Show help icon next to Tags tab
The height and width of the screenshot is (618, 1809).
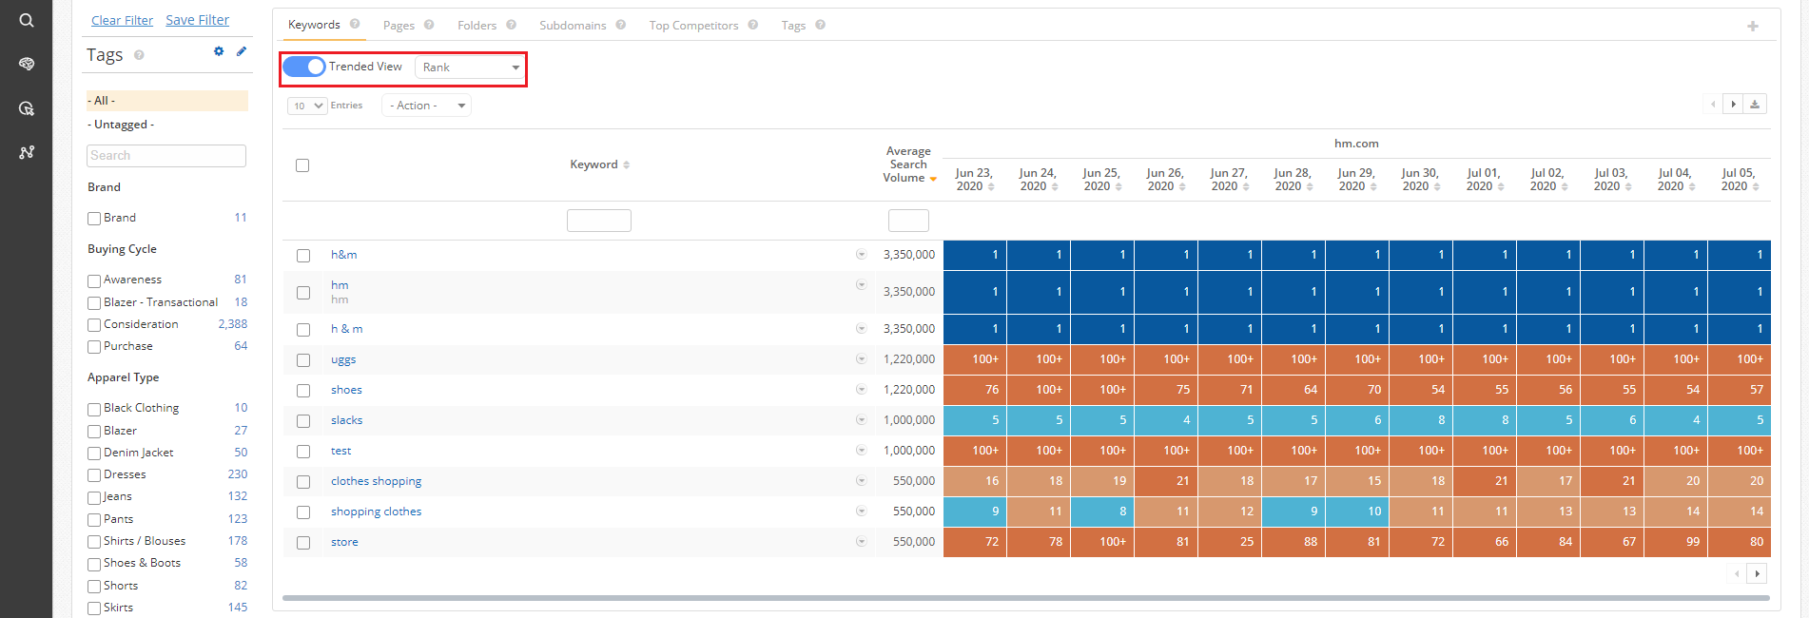click(820, 25)
